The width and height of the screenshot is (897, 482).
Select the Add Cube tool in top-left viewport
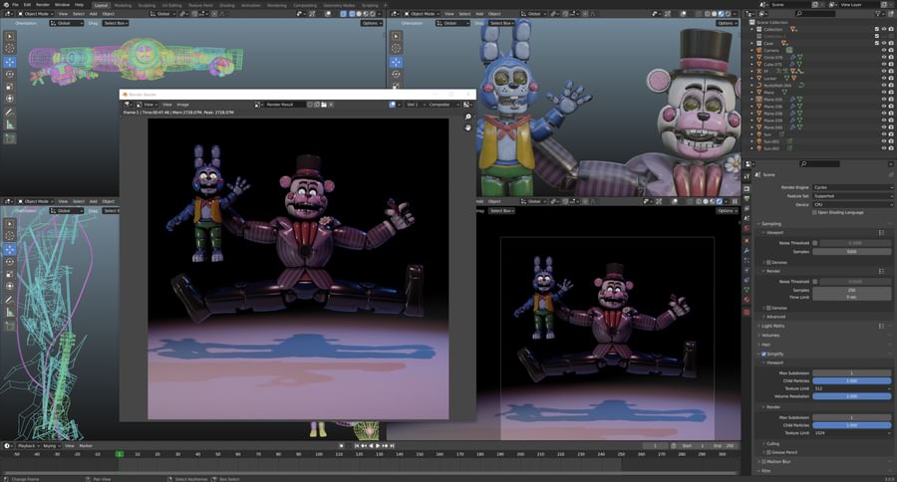pos(10,138)
